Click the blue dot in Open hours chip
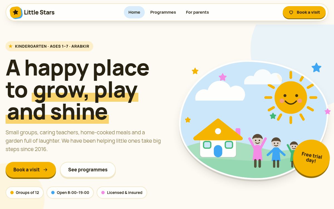This screenshot has width=334, height=209. tap(53, 193)
